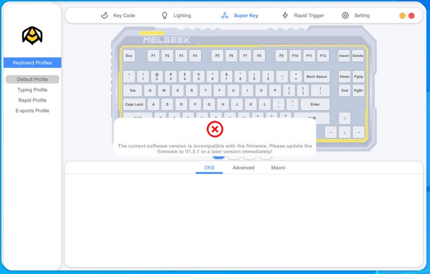Click the up arrow key
The height and width of the screenshot is (274, 430).
pyautogui.click(x=345, y=118)
